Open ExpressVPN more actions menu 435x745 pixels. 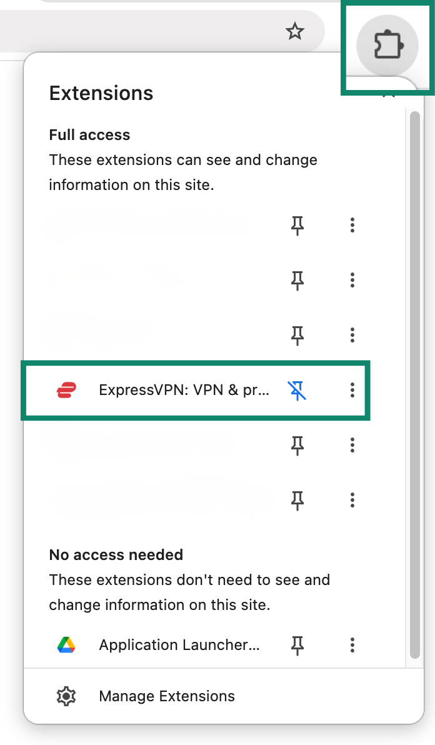coord(352,390)
